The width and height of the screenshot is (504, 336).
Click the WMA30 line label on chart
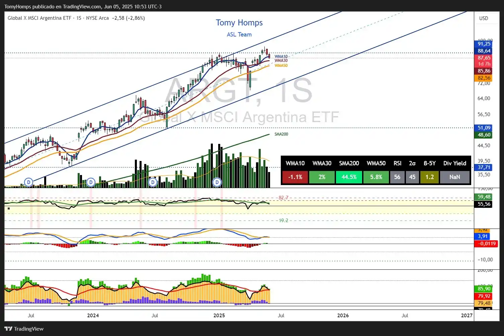[281, 61]
